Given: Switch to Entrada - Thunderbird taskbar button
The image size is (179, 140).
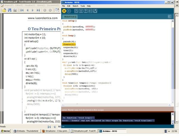Looking at the screenshot, I should click(x=27, y=131).
